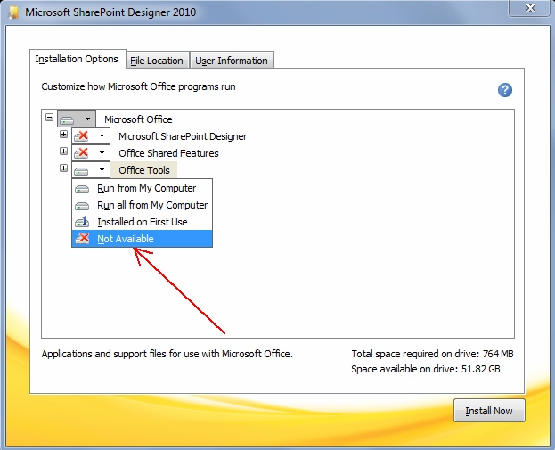
Task: Collapse the Microsoft Office tree node
Action: pyautogui.click(x=50, y=118)
